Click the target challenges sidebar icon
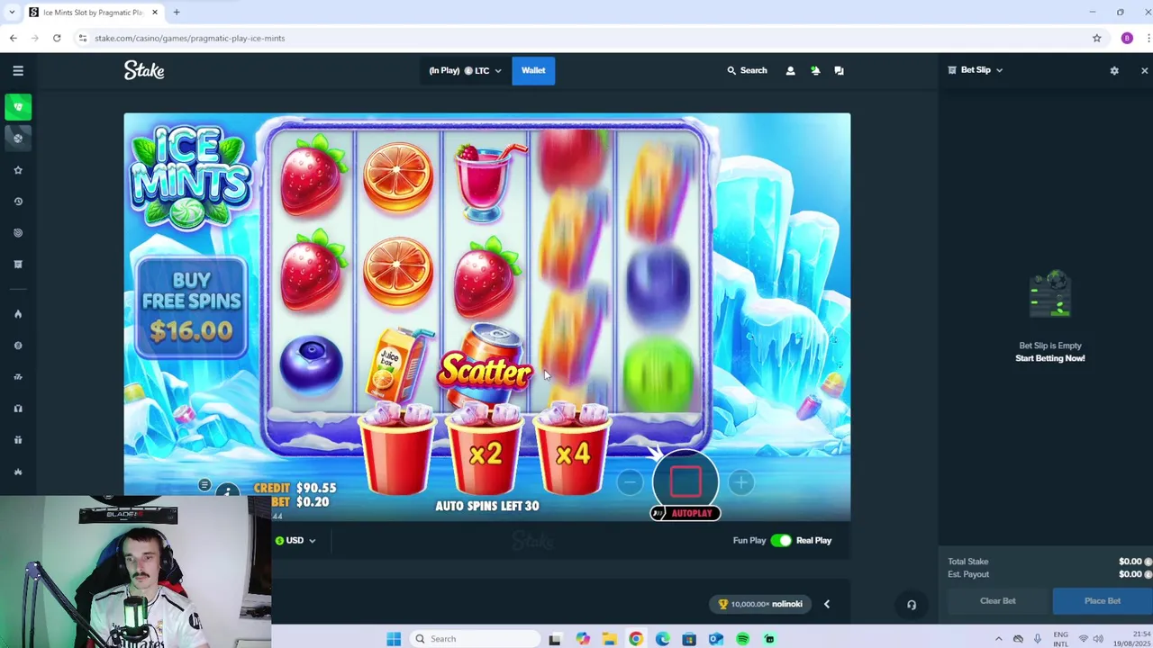Screen dimensions: 1153x648 pos(18,233)
